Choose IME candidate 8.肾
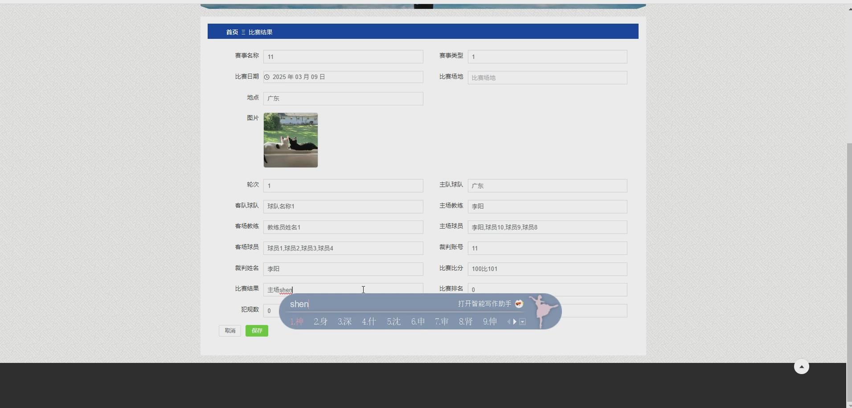Image resolution: width=852 pixels, height=408 pixels. click(466, 322)
